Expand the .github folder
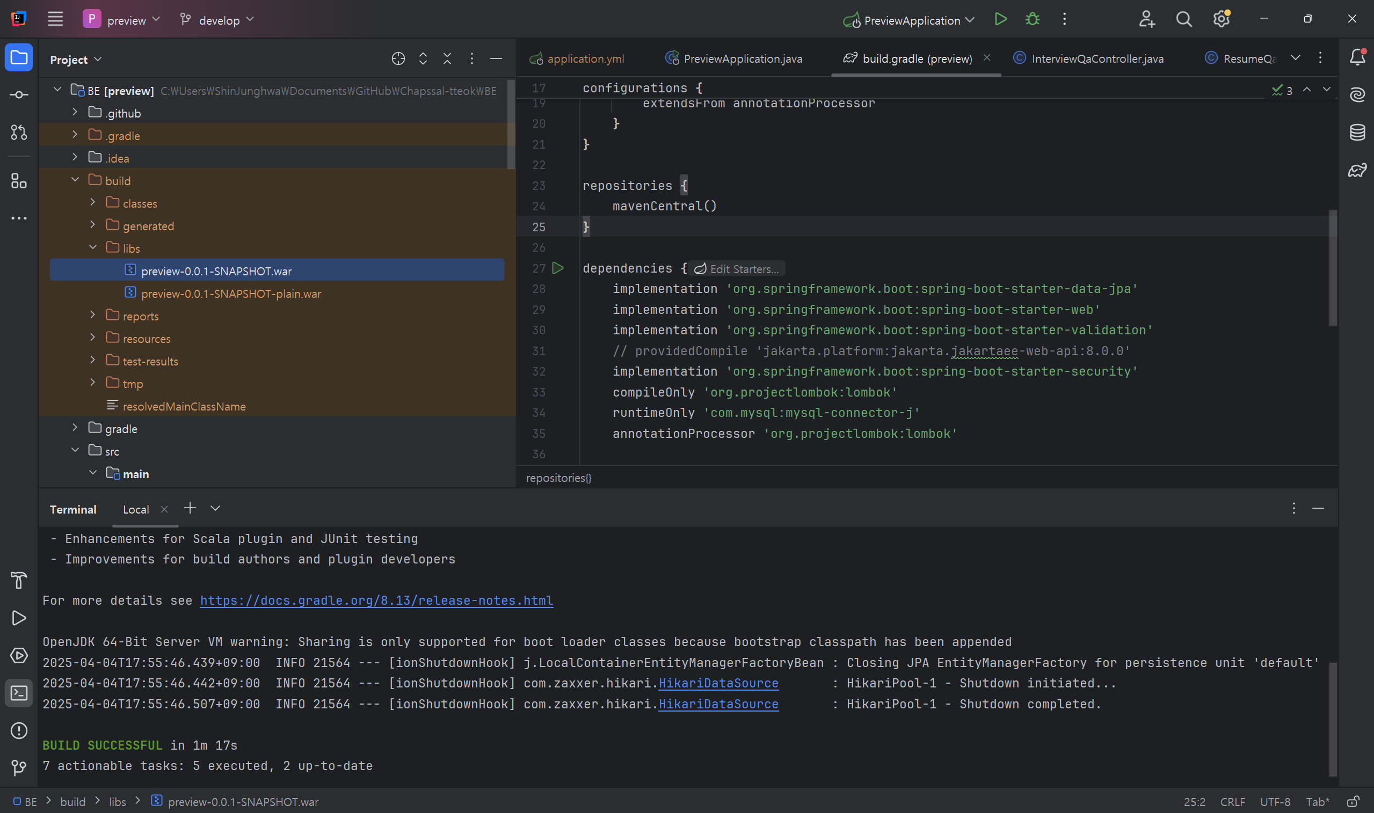 (x=75, y=112)
